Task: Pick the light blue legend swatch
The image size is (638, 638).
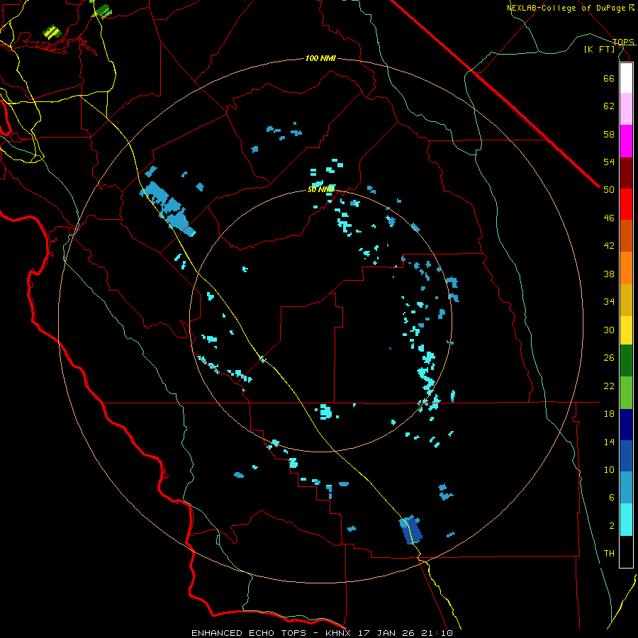Action: click(626, 488)
